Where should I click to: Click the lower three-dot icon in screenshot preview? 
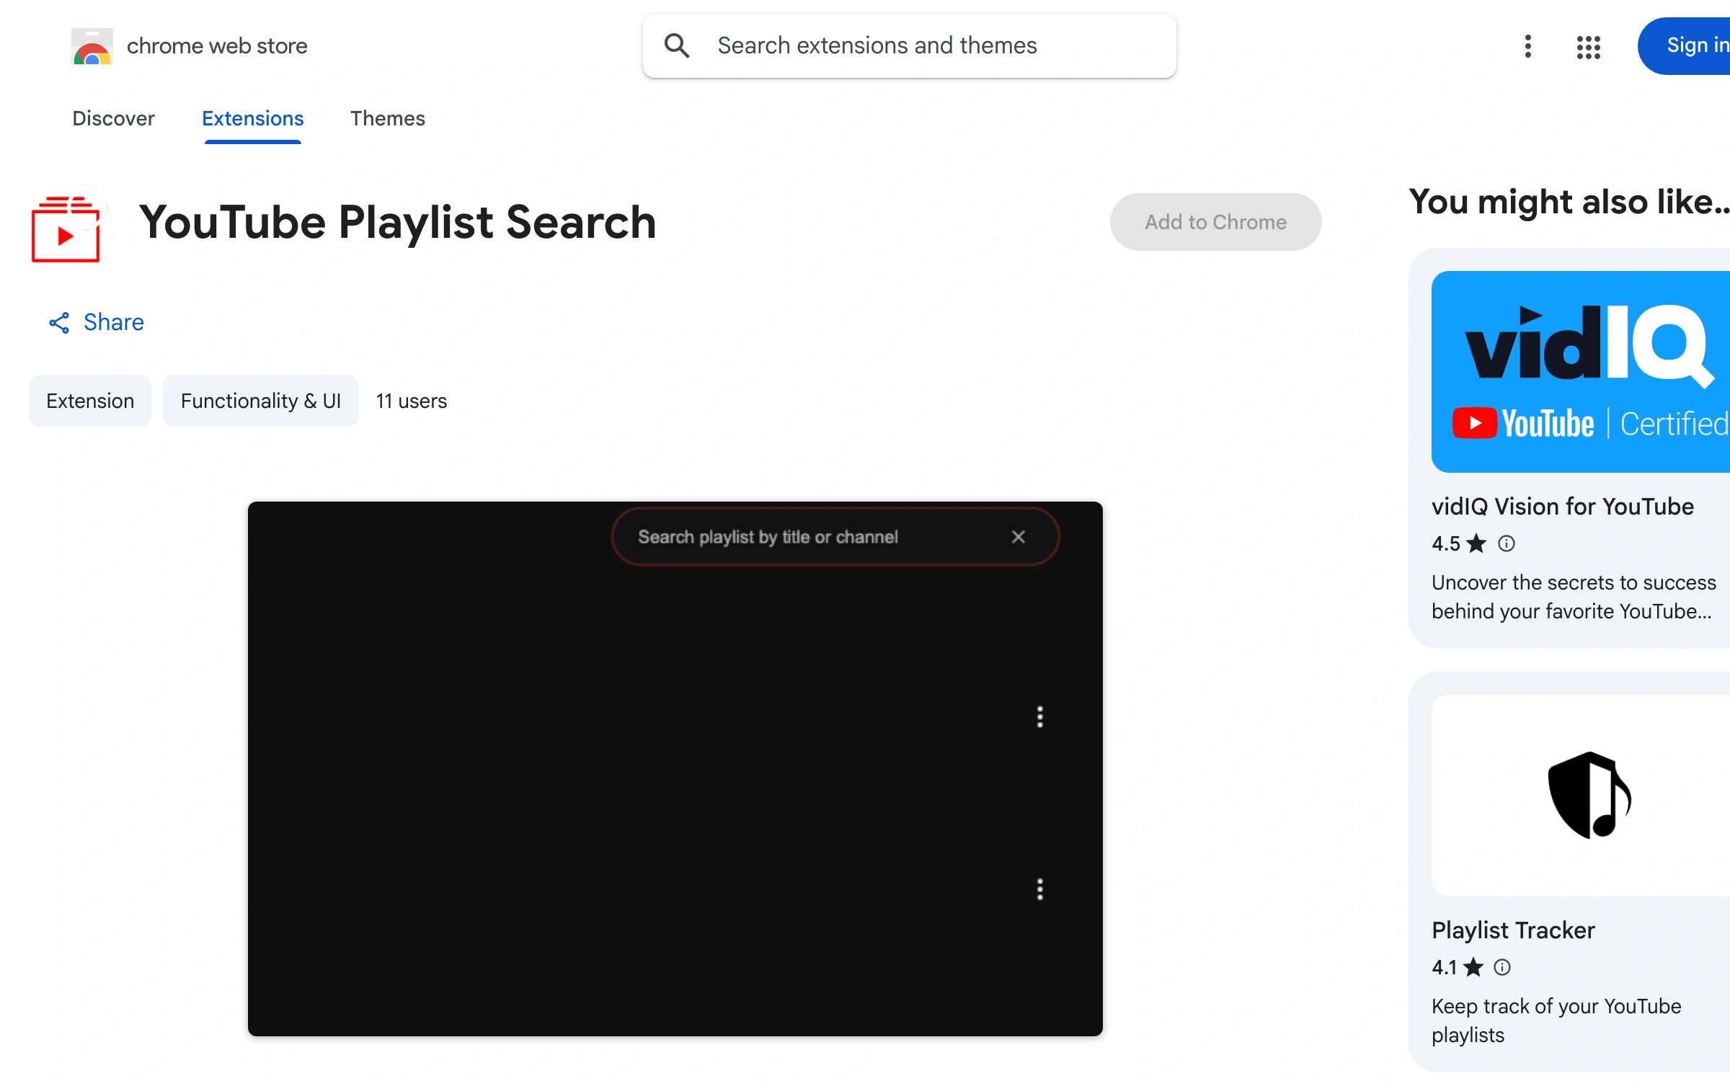[x=1039, y=889]
